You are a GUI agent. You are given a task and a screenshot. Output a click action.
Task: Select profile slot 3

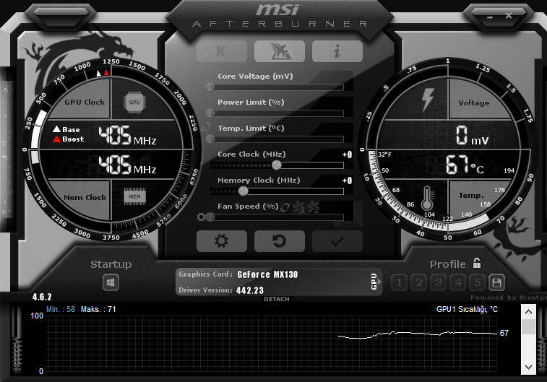[439, 282]
